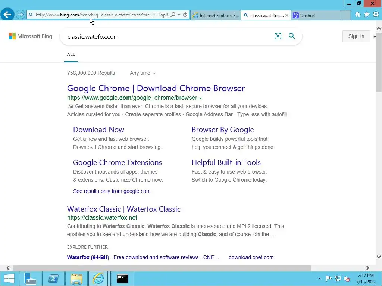382x286 pixels.
Task: Click the vertical scrollbar up arrow
Action: click(379, 29)
